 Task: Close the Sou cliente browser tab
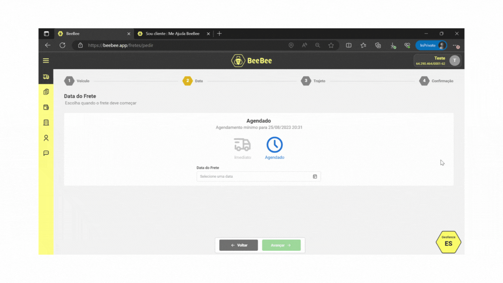pos(208,34)
